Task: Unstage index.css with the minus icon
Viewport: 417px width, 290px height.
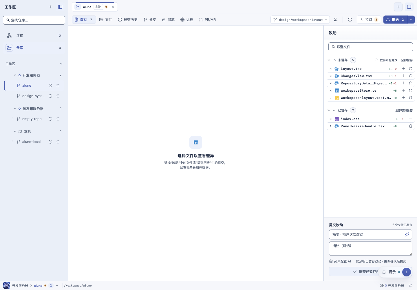Action: [x=411, y=119]
